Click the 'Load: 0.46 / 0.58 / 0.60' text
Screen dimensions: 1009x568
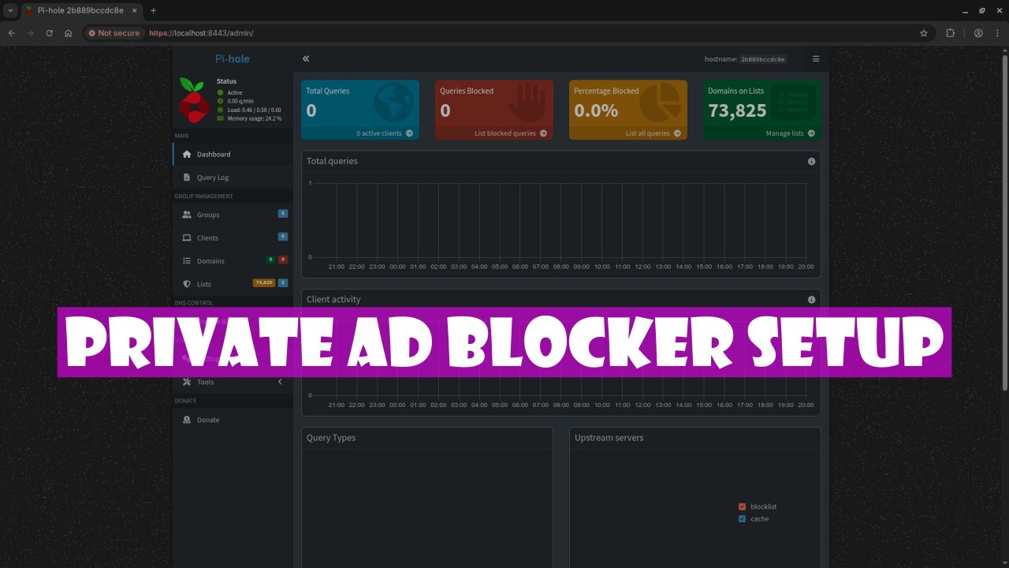(x=254, y=109)
